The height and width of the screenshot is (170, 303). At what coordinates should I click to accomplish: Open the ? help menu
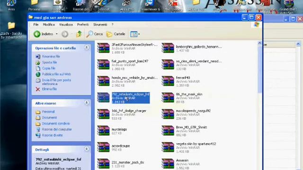pos(113,25)
